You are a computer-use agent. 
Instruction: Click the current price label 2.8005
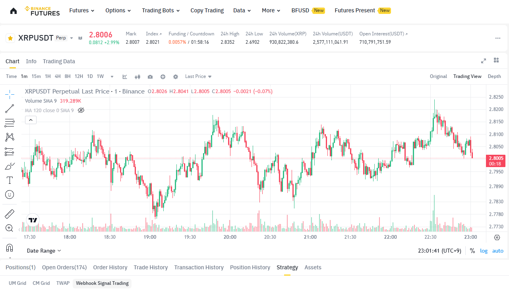495,158
